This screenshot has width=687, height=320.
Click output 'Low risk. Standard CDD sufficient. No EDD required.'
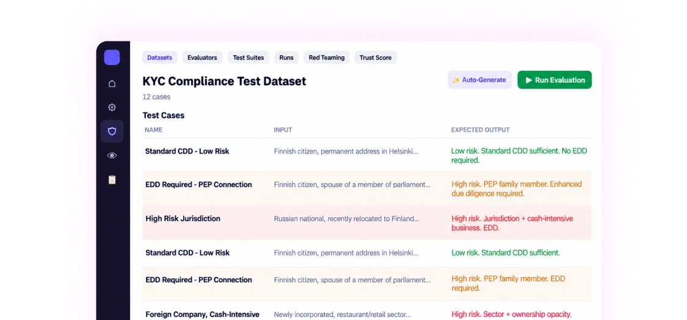tap(519, 155)
